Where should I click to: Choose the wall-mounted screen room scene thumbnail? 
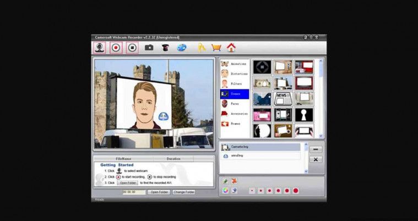point(283,67)
